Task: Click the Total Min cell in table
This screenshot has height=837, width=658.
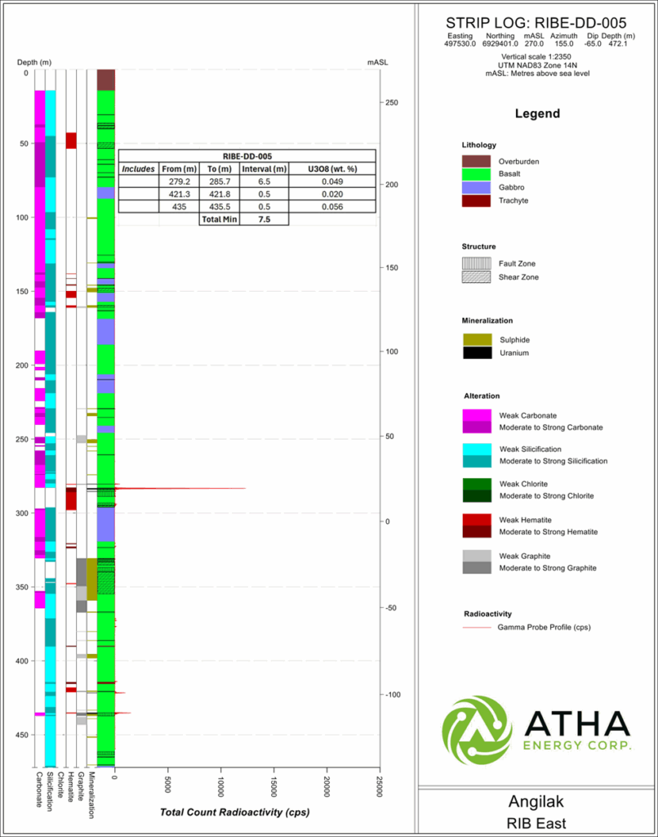Action: tap(218, 220)
